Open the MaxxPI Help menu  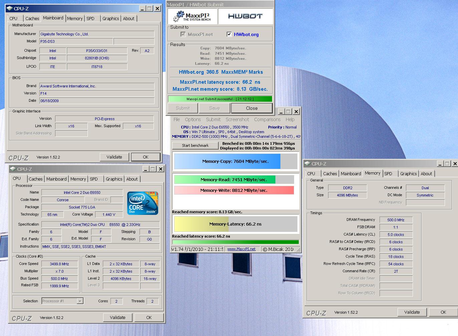pos(290,119)
